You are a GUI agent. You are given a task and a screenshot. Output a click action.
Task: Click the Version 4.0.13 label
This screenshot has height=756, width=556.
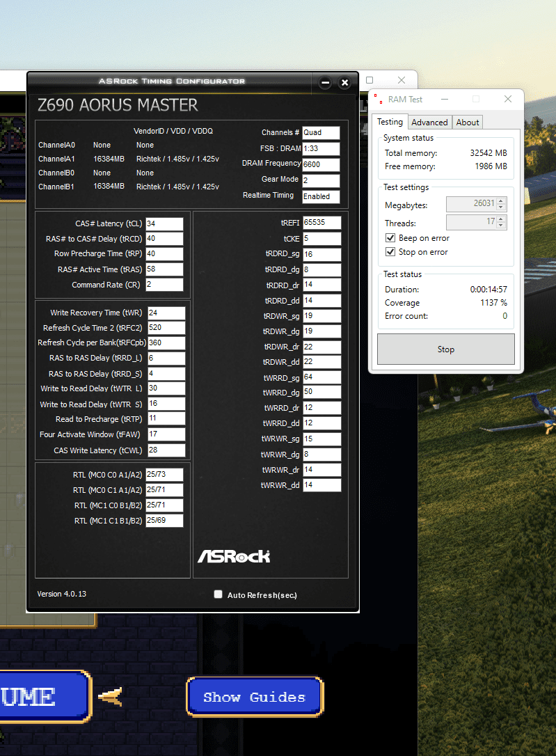[62, 594]
